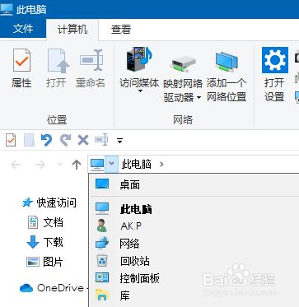
Task: Click the AK P user avatar icon
Action: [x=102, y=226]
